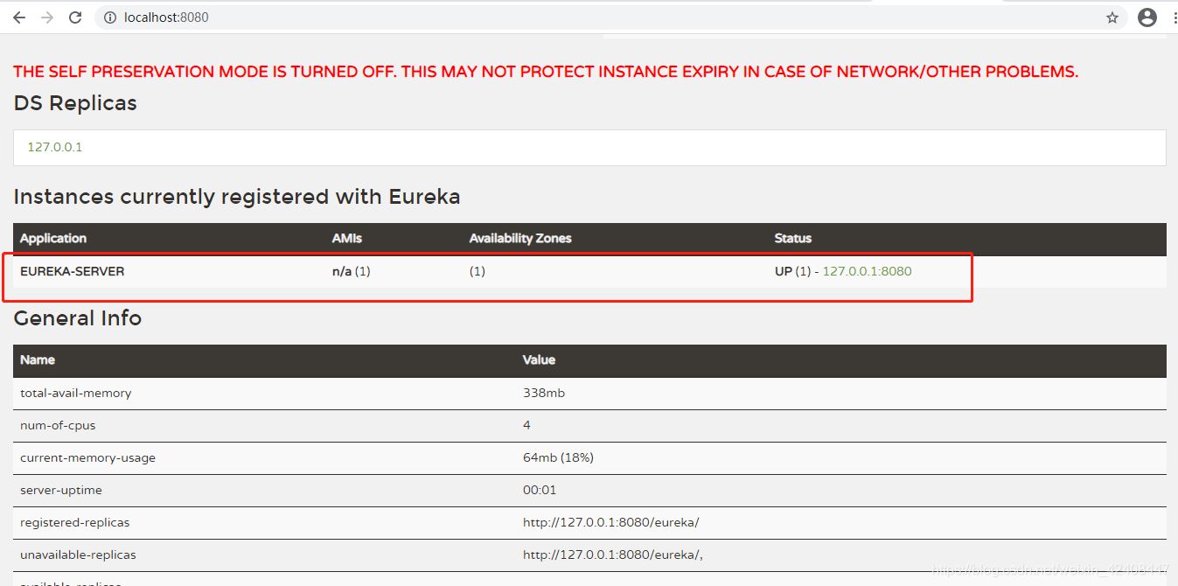Bookmark this page with the star

(1112, 17)
